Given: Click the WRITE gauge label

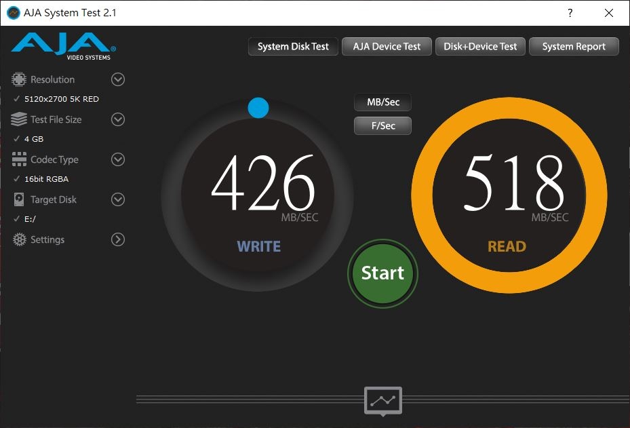Looking at the screenshot, I should [259, 246].
